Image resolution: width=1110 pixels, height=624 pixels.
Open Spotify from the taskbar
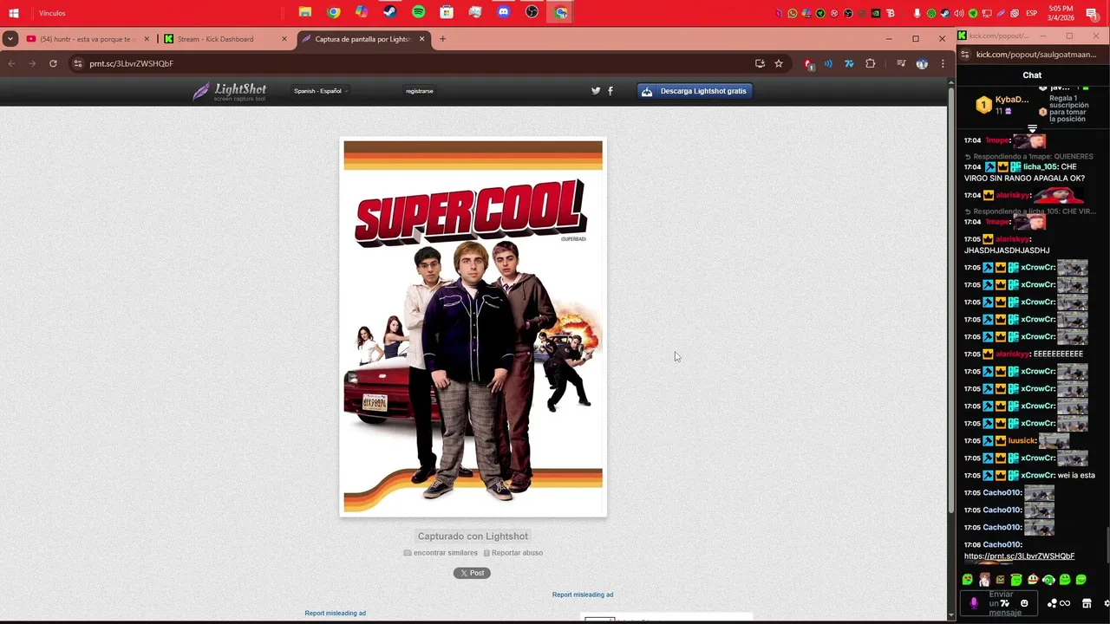(419, 12)
